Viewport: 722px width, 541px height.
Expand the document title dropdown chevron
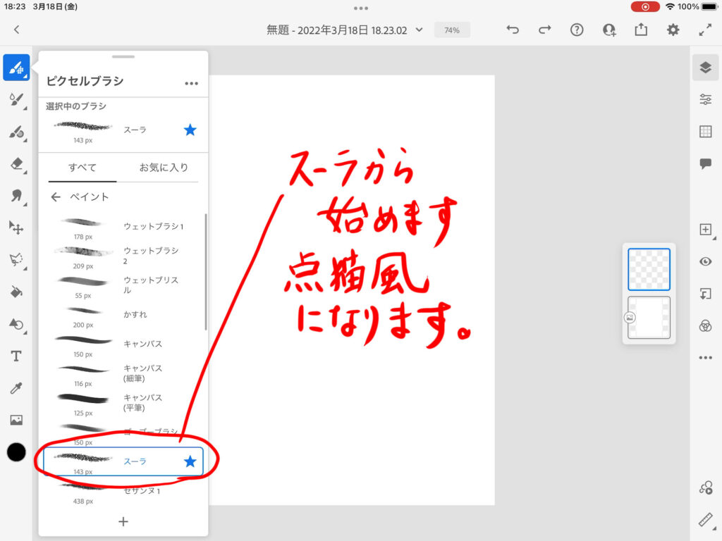point(420,30)
